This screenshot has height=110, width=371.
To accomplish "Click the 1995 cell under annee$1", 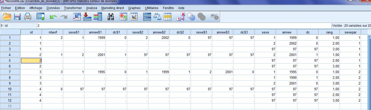I will (x=95, y=72).
